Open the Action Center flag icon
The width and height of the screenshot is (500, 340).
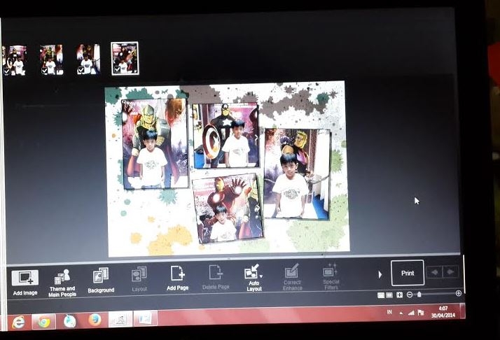[x=421, y=313]
